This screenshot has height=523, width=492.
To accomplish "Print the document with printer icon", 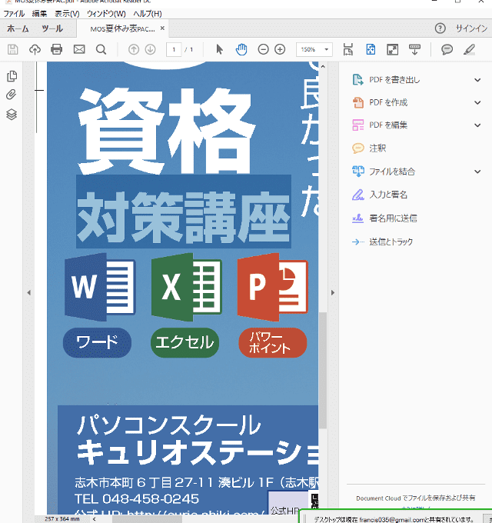I will (x=56, y=50).
